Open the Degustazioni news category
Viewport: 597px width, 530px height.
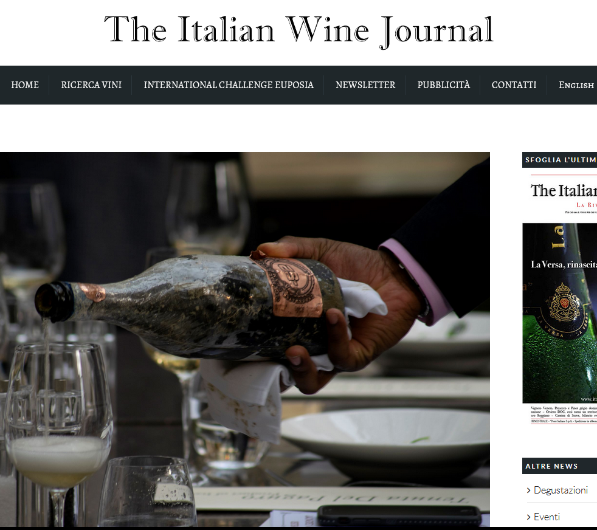pyautogui.click(x=561, y=490)
